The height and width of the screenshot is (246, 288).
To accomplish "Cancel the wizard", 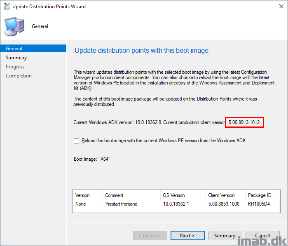I will pos(262,236).
